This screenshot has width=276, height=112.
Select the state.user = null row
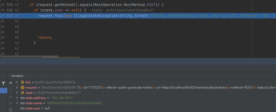[35, 108]
